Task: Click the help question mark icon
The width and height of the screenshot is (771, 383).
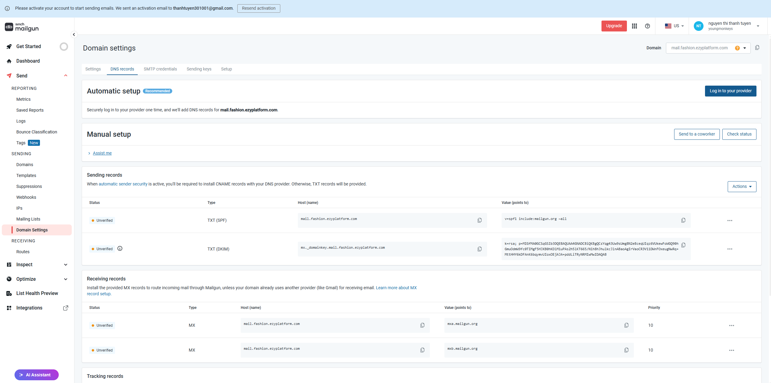Action: (647, 26)
